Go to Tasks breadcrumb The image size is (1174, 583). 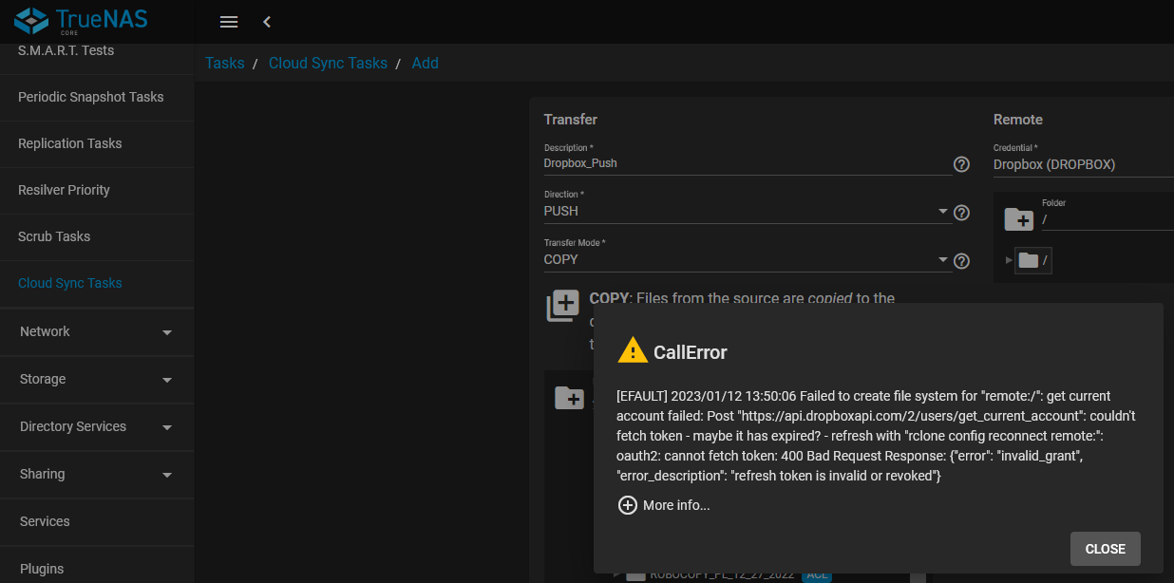coord(224,63)
